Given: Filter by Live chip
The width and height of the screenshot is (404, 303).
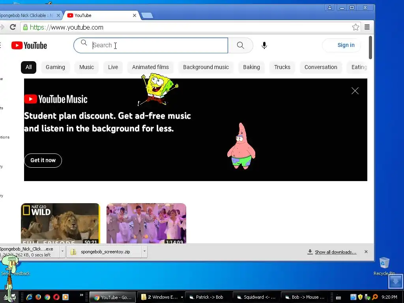Looking at the screenshot, I should tap(113, 67).
